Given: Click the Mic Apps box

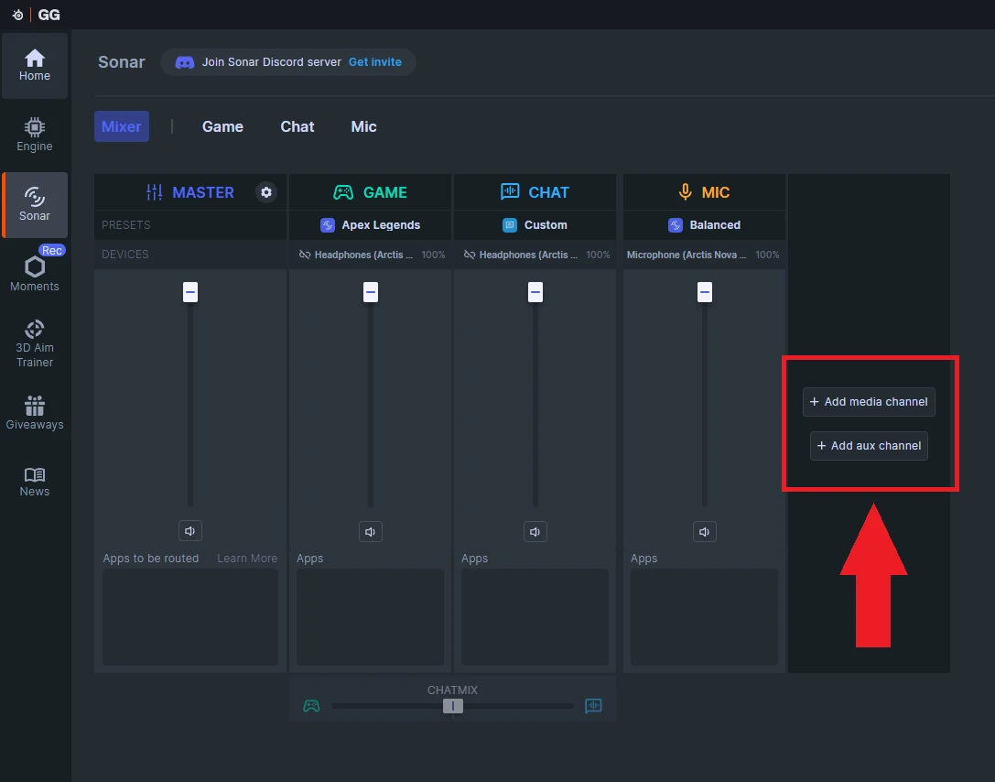Looking at the screenshot, I should click(704, 617).
